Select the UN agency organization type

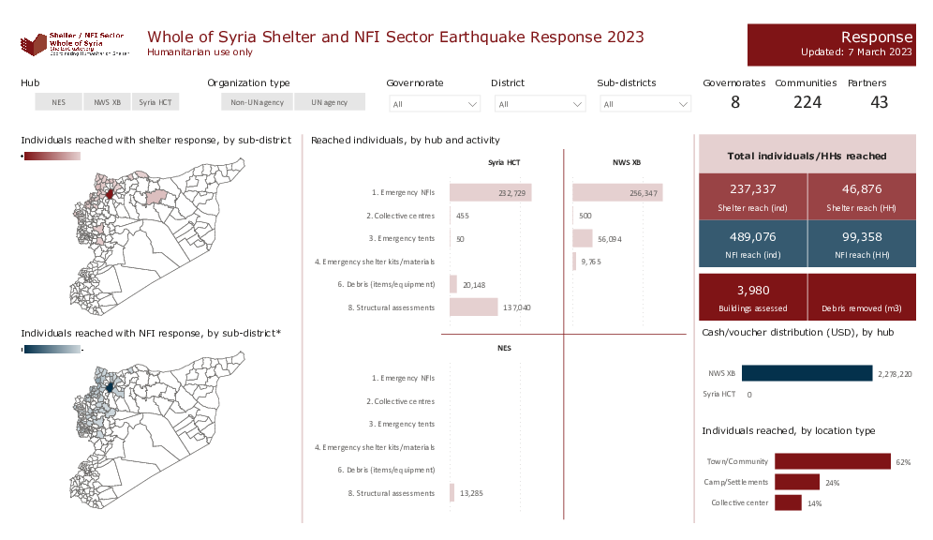point(329,103)
